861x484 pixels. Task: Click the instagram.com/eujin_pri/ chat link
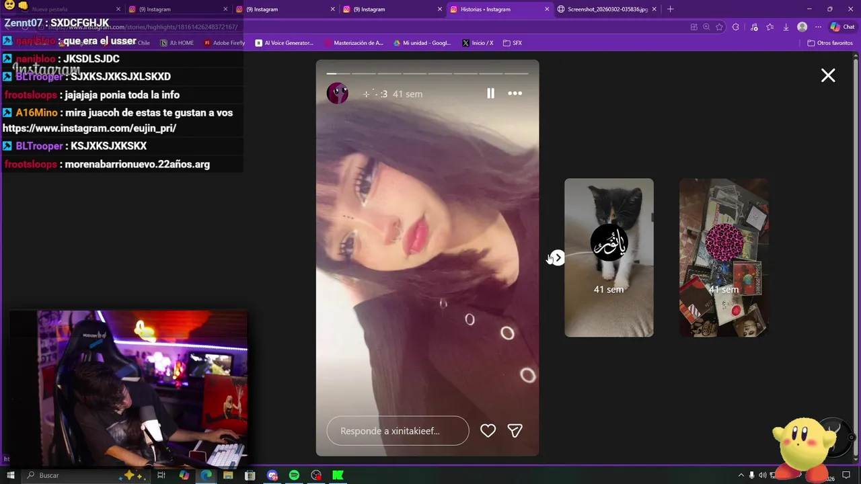(89, 128)
